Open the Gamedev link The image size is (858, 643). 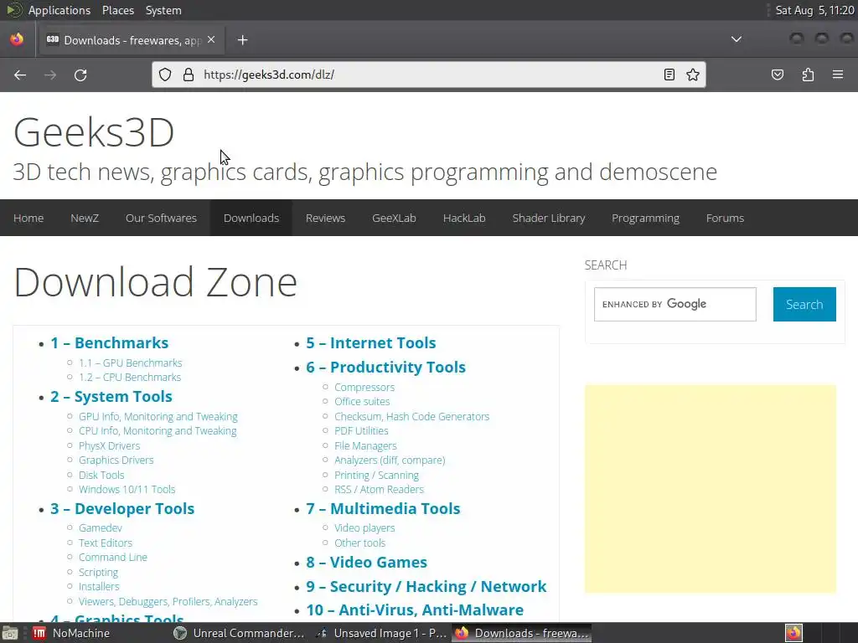coord(101,528)
